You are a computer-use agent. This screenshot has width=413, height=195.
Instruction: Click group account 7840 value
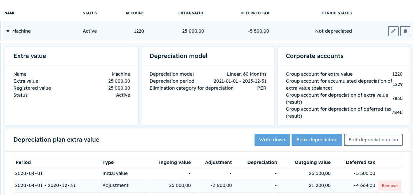[x=398, y=112]
